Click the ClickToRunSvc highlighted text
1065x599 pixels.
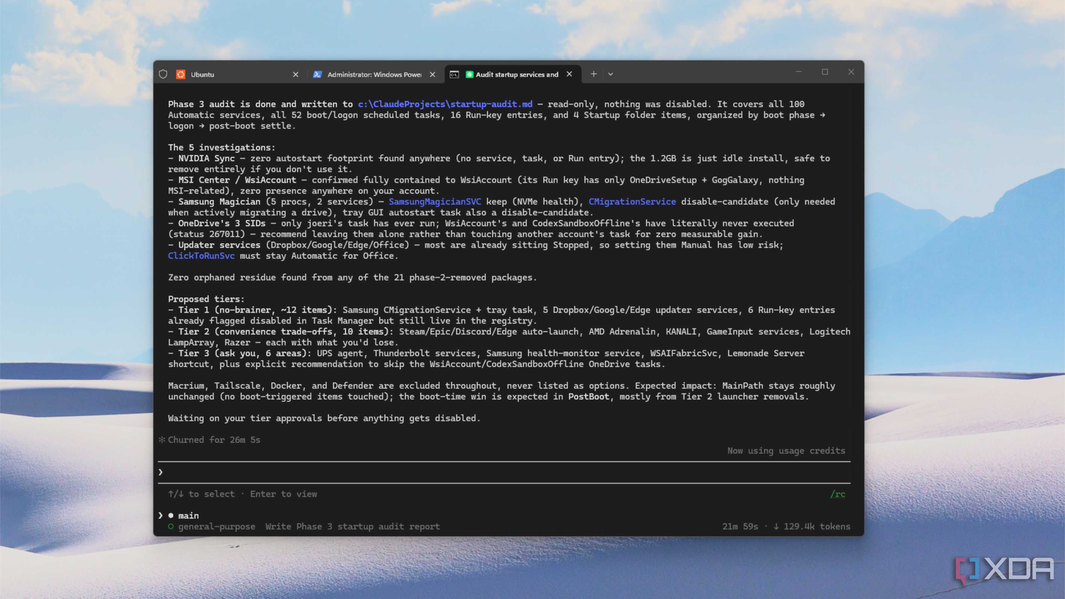201,256
